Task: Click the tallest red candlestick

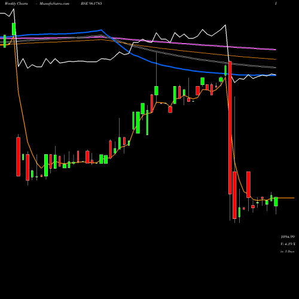Action: pos(230,127)
